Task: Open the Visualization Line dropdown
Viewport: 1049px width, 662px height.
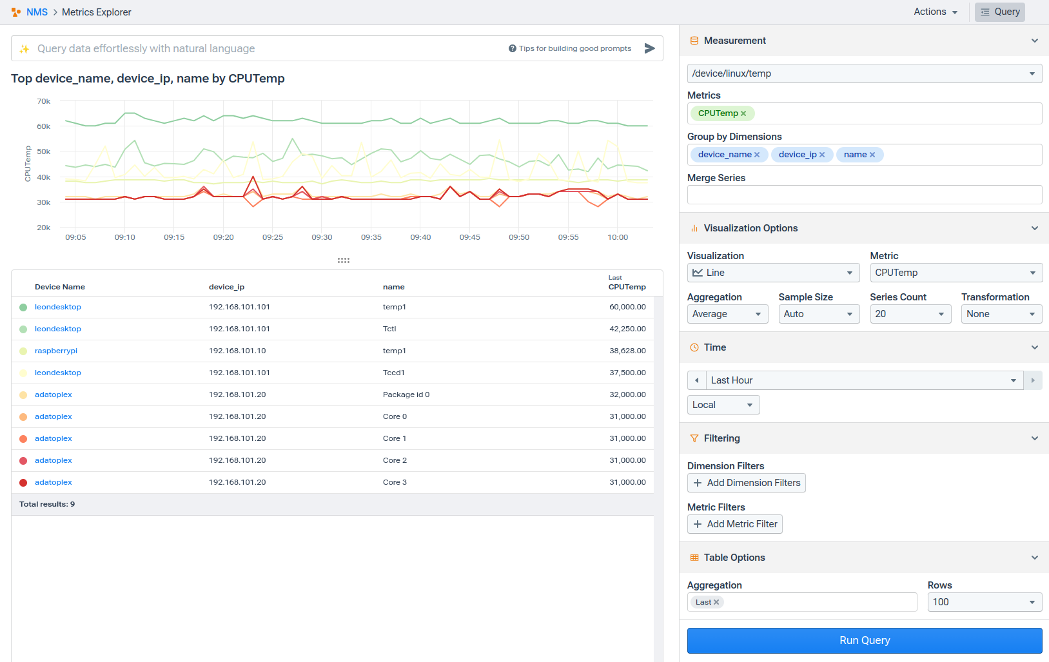Action: tap(774, 273)
